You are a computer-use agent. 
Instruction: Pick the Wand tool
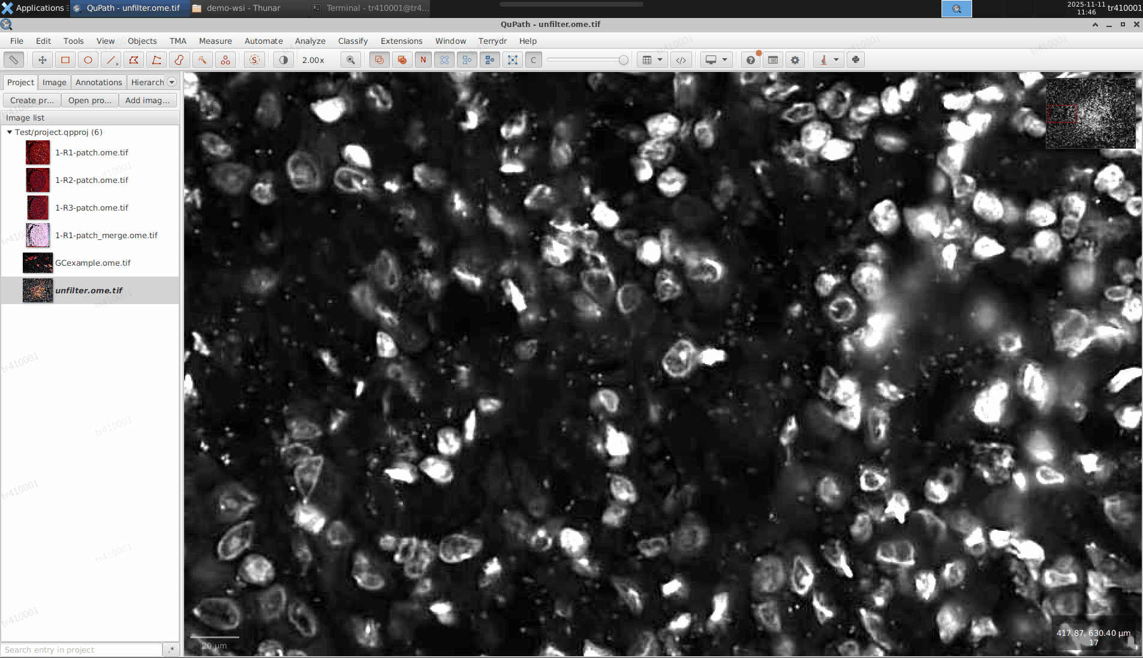pyautogui.click(x=202, y=60)
